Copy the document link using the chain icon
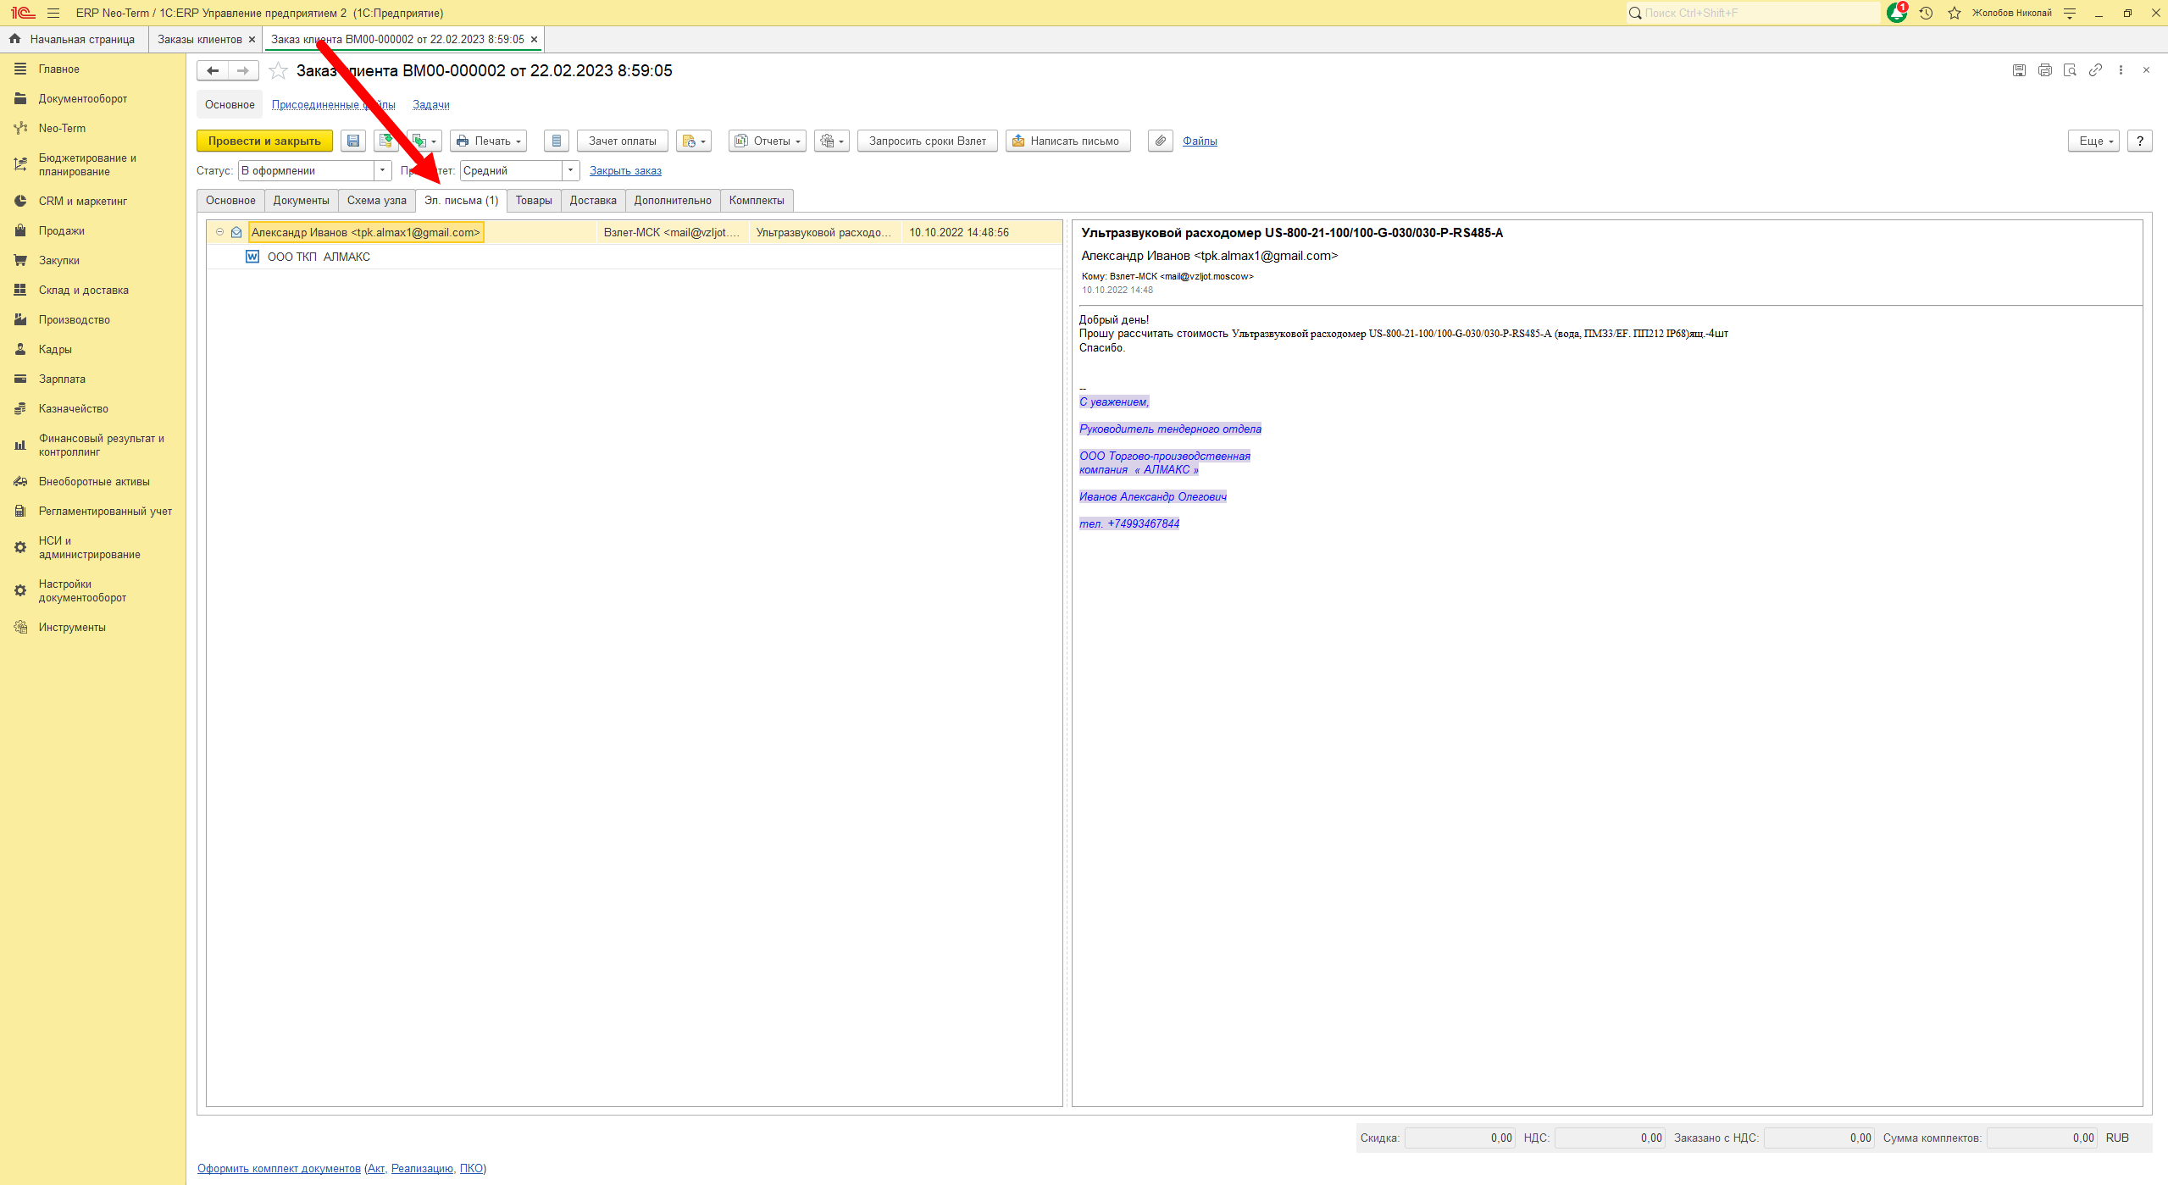 click(x=2095, y=70)
